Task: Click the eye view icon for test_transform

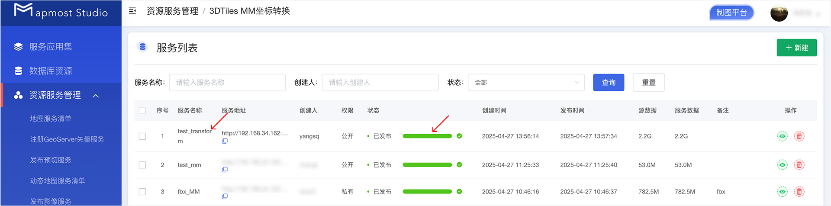Action: pyautogui.click(x=782, y=136)
